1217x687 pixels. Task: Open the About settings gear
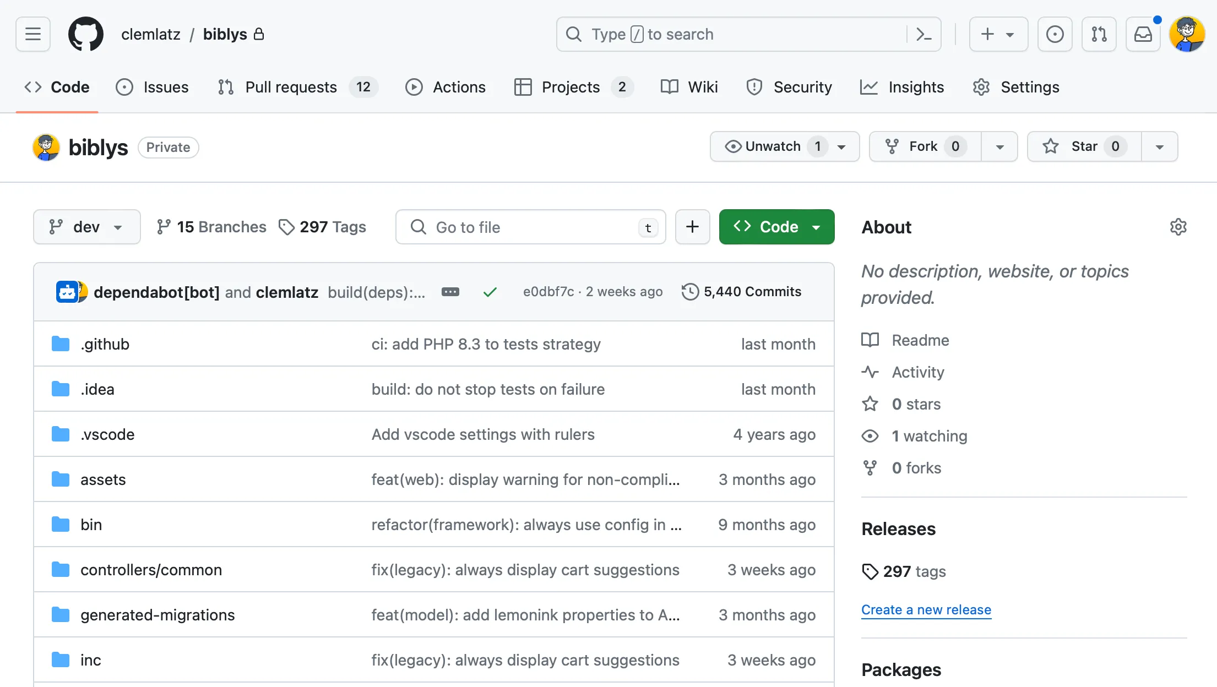pos(1178,227)
